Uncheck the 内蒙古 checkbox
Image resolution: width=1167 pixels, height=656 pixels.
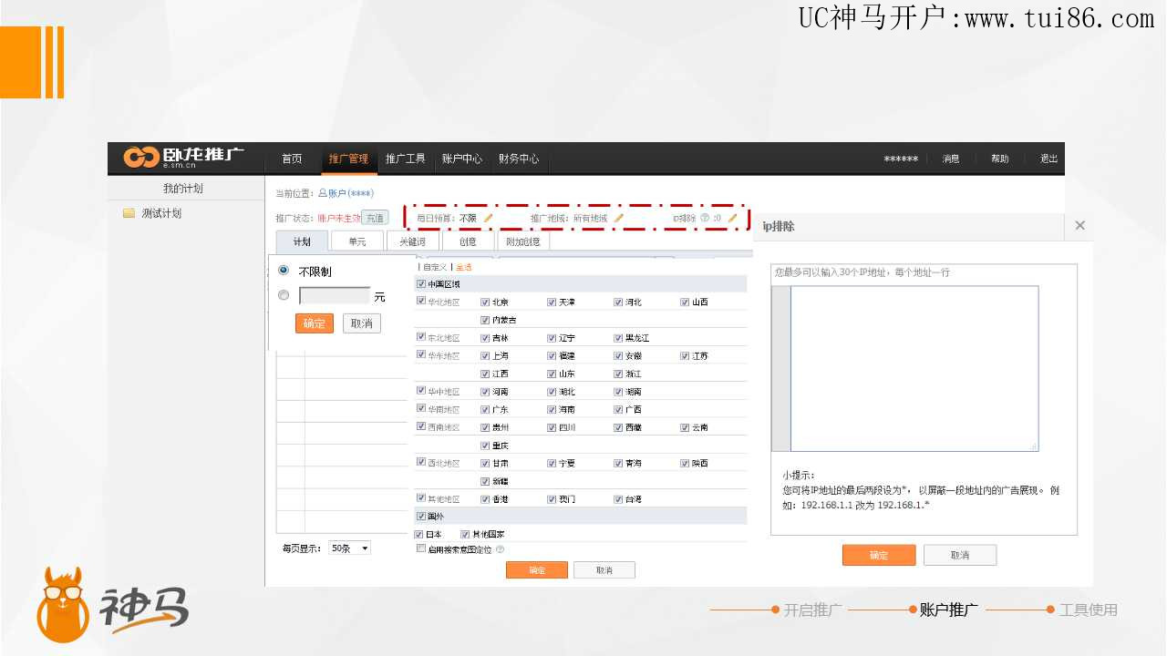point(486,320)
